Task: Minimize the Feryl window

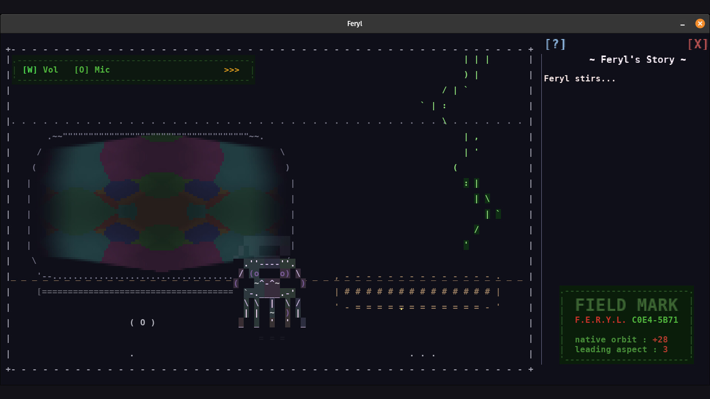Action: [x=682, y=24]
